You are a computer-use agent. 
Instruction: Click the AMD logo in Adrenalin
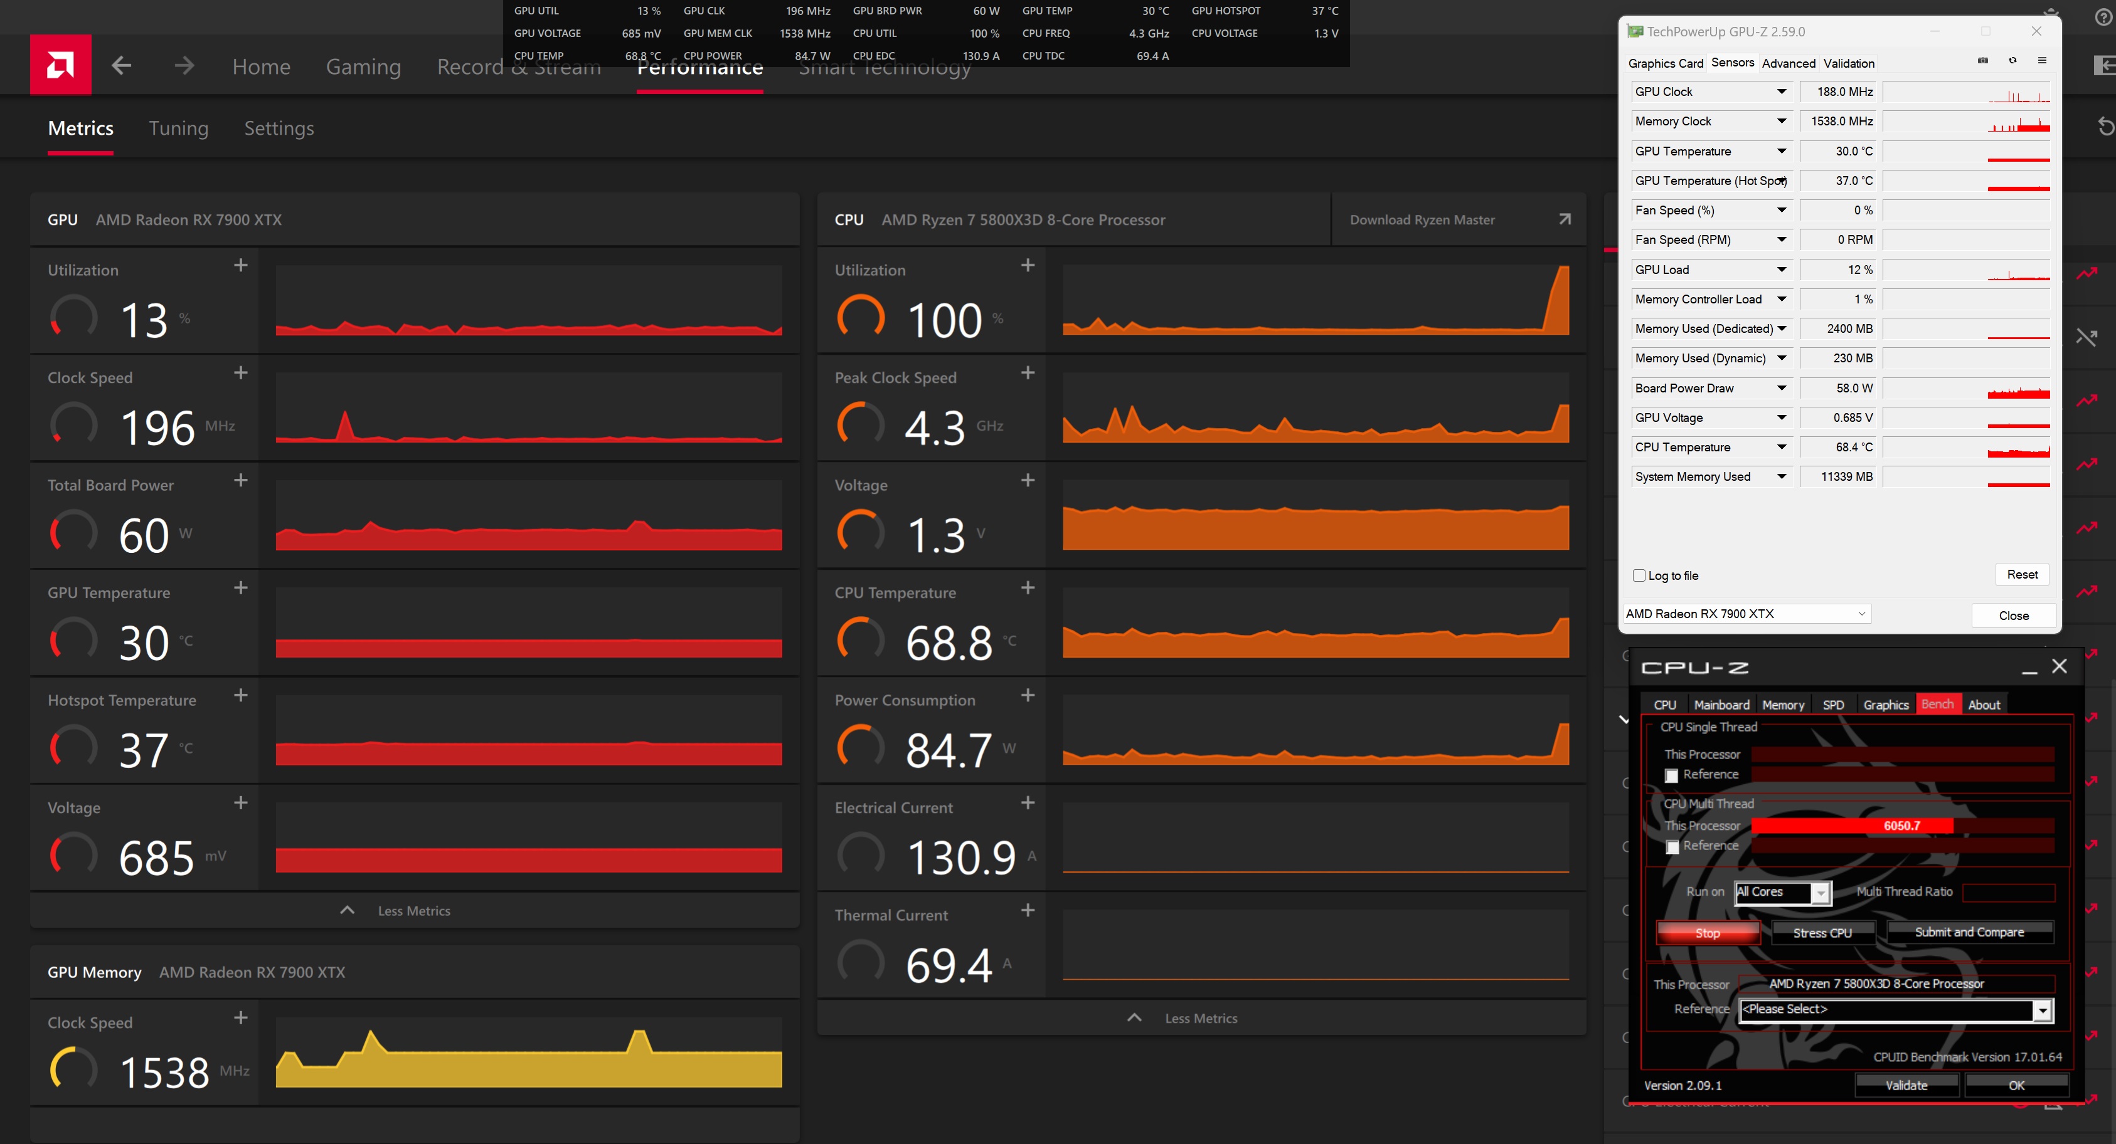(x=60, y=65)
